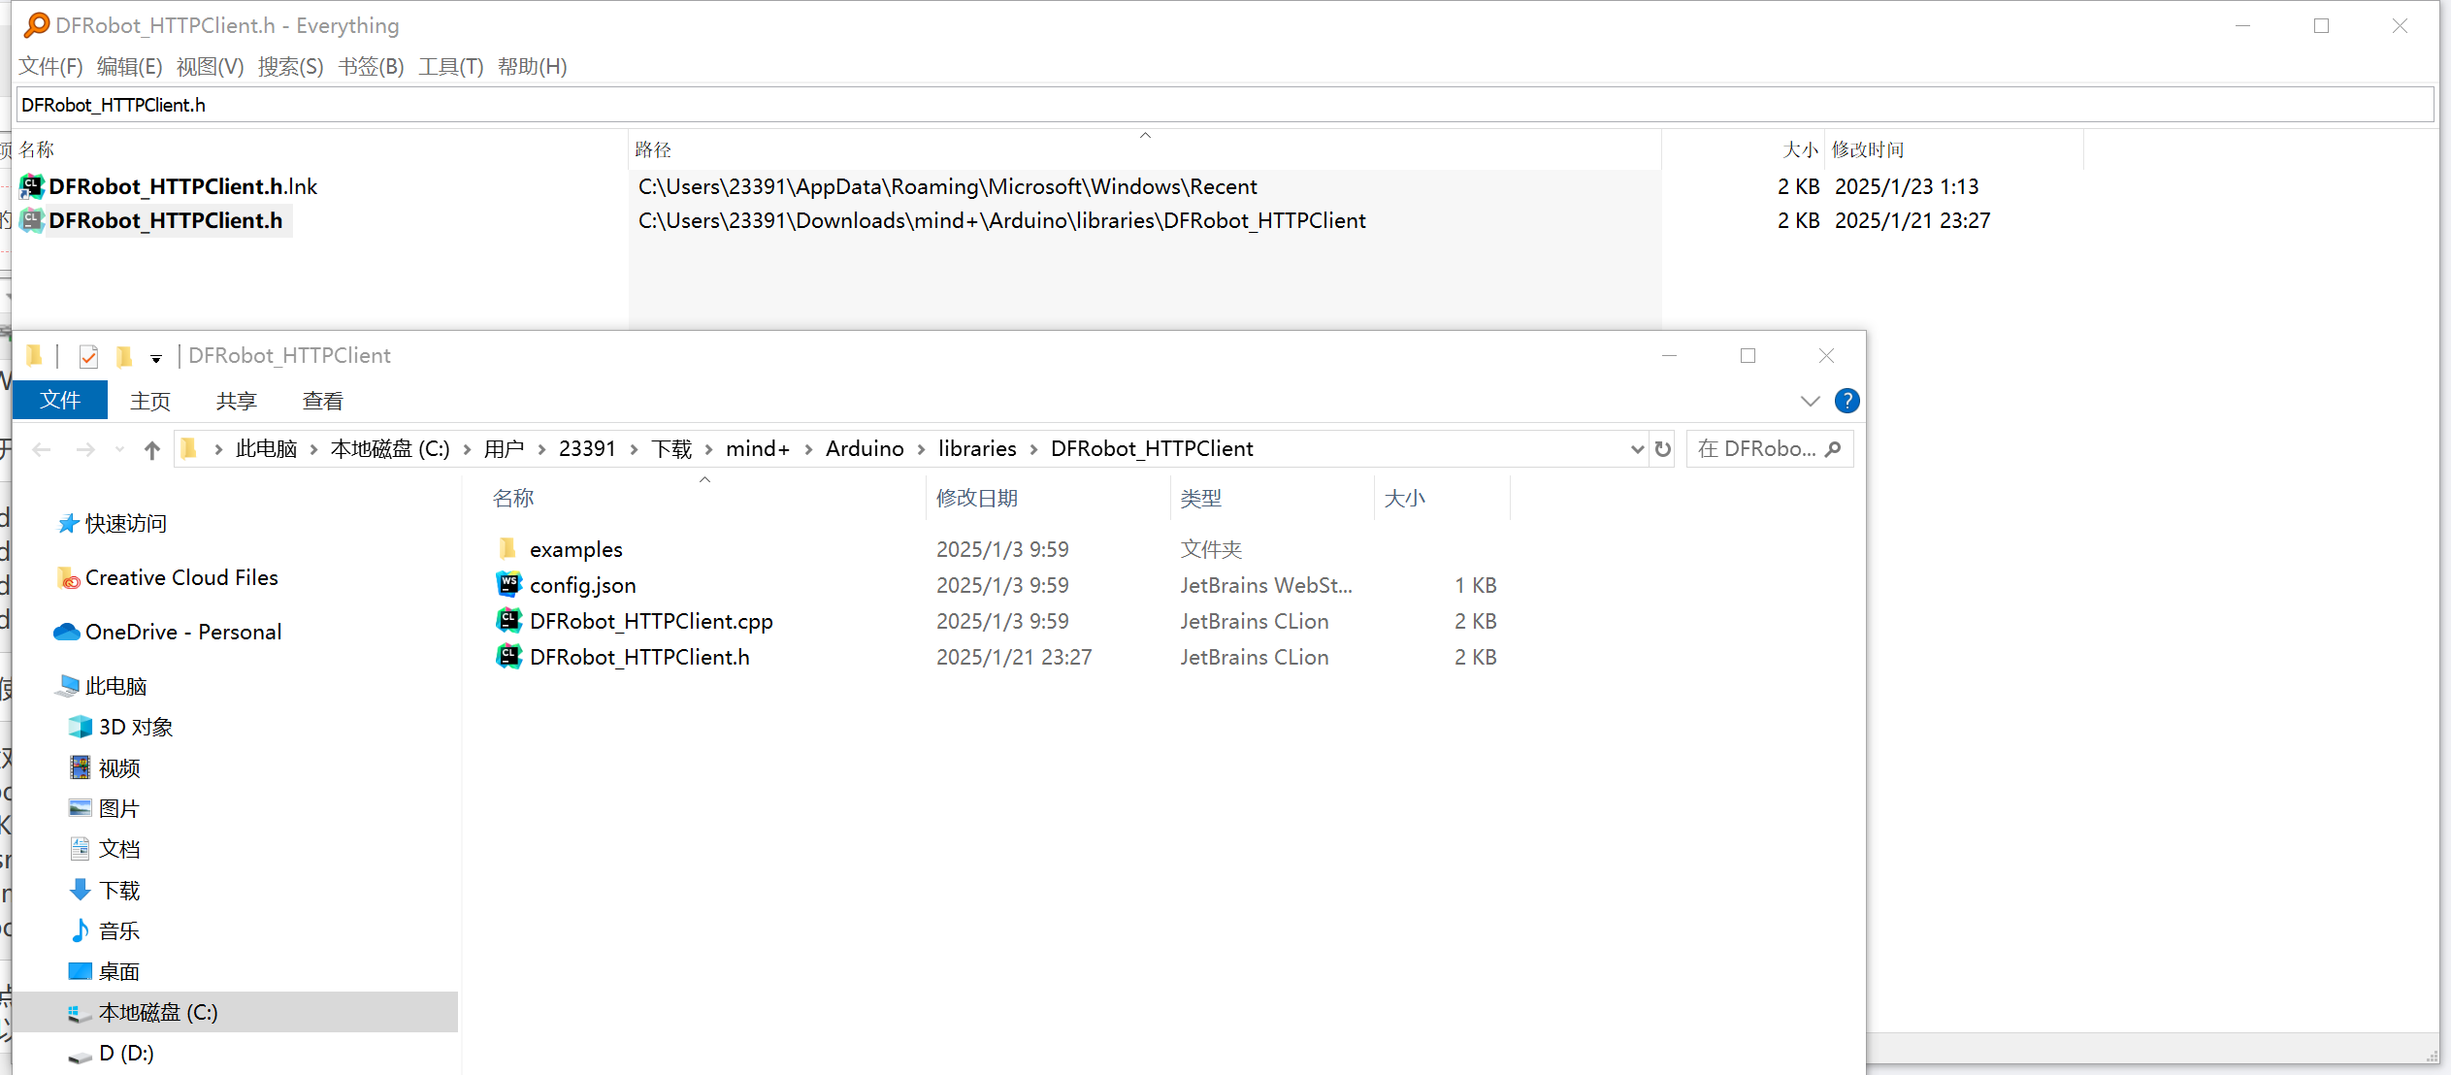The height and width of the screenshot is (1075, 2451).
Task: Open 3D 对象 in the navigation pane
Action: 121,728
